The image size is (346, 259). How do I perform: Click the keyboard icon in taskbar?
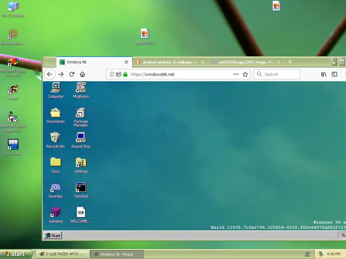pos(307,254)
